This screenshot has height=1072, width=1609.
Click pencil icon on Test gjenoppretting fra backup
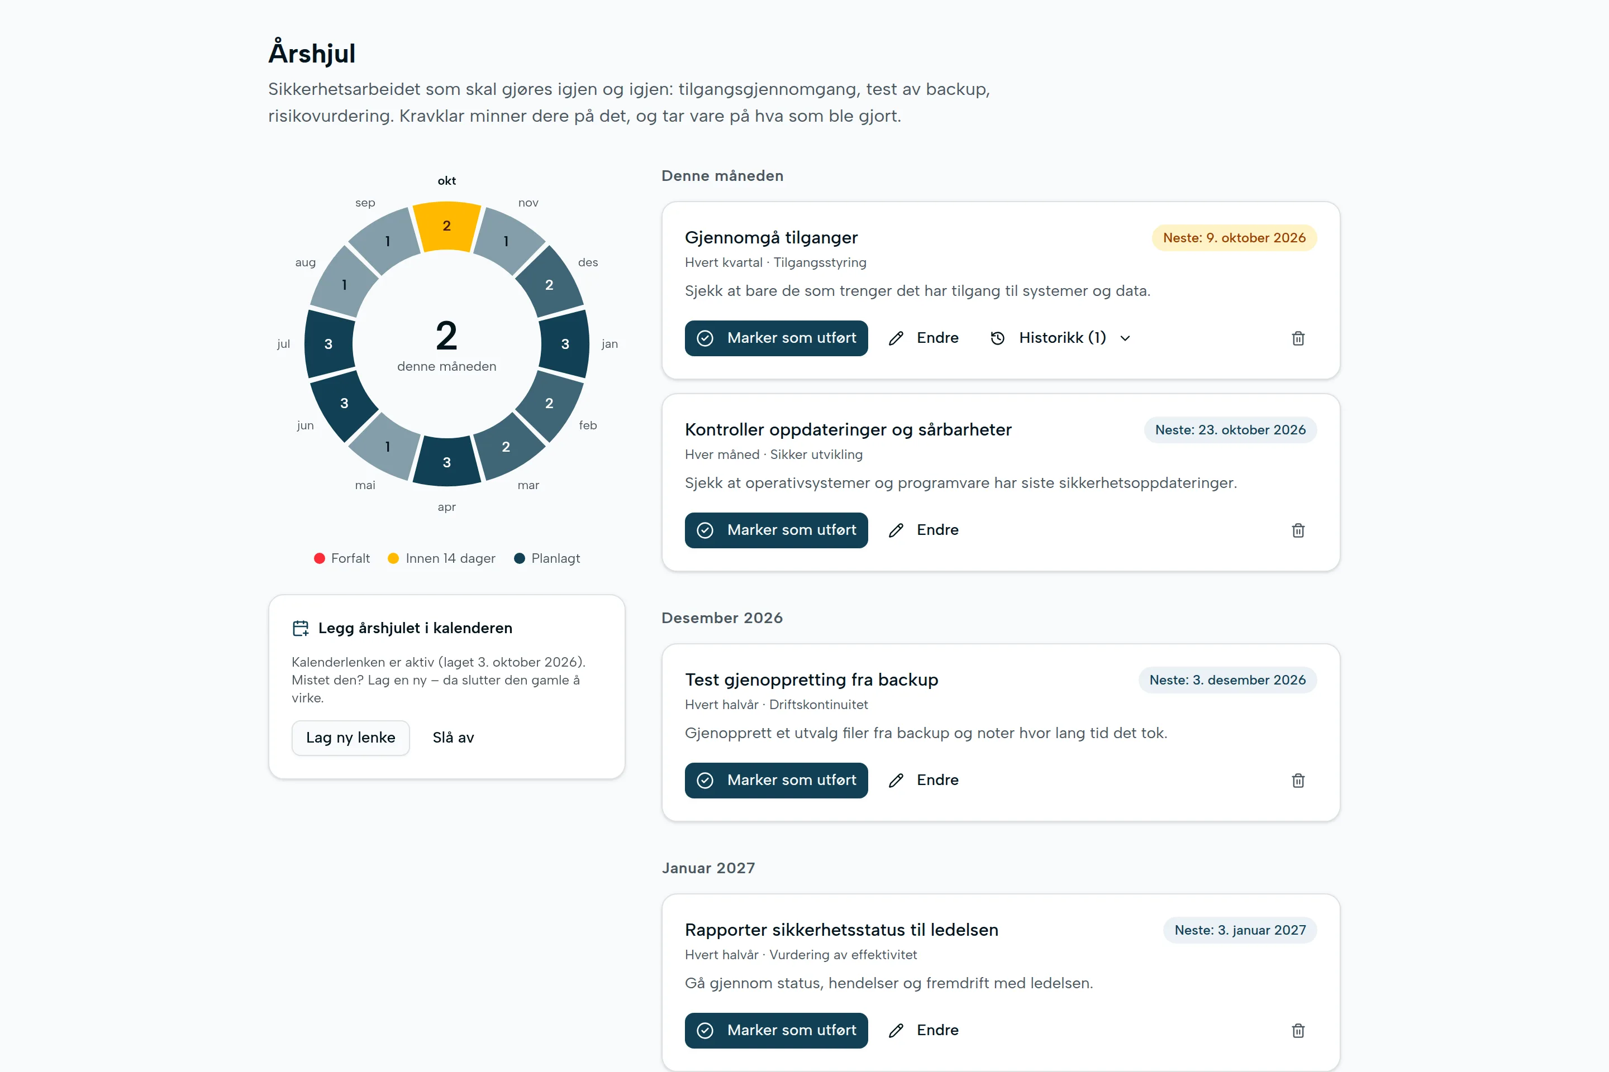pyautogui.click(x=896, y=781)
